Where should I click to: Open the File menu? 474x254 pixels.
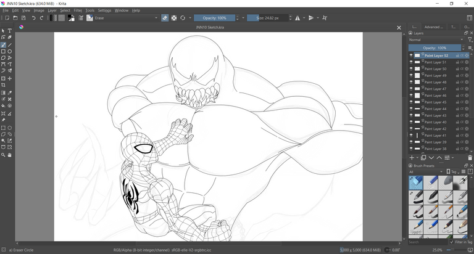(x=6, y=10)
